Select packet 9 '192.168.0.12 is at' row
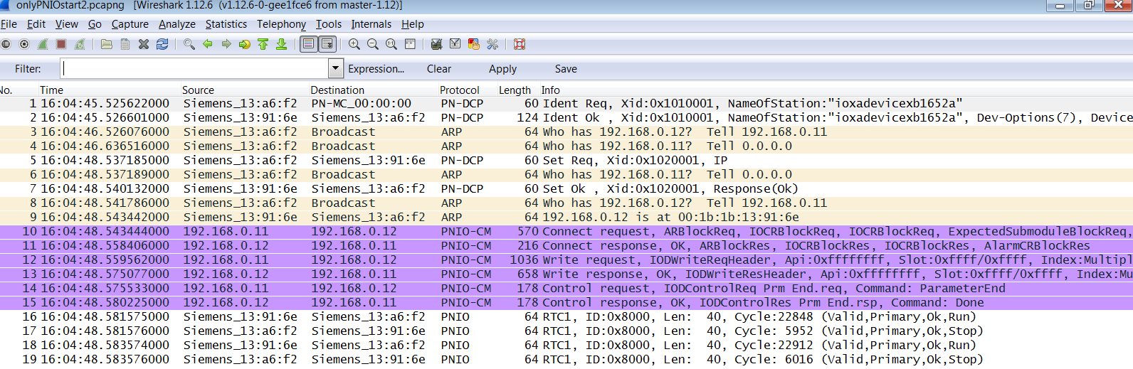Screen dimensions: 1133x369 point(566,217)
